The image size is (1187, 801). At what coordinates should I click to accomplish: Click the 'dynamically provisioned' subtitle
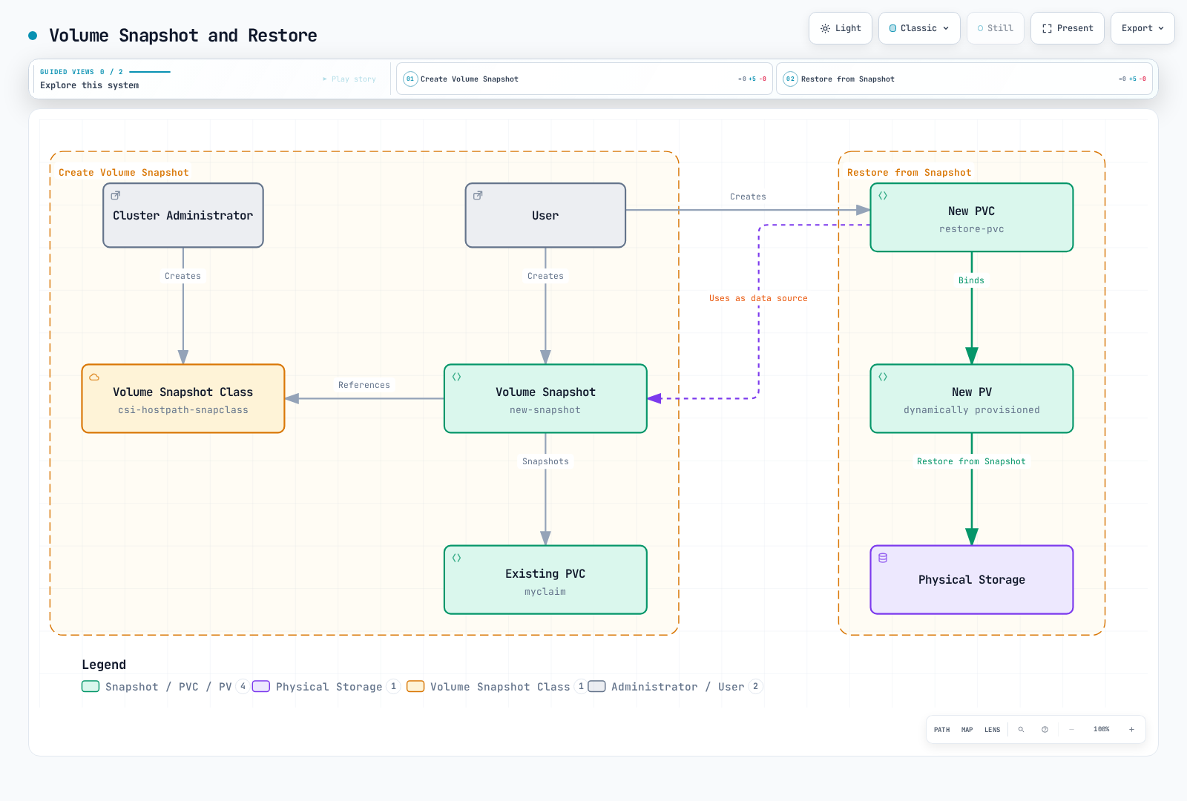tap(971, 410)
